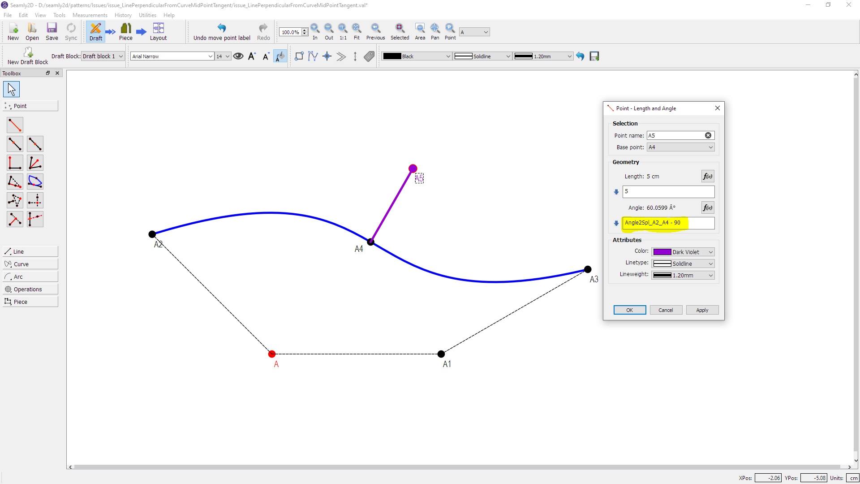The image size is (860, 484).
Task: Open the Length formula editor button
Action: (707, 176)
